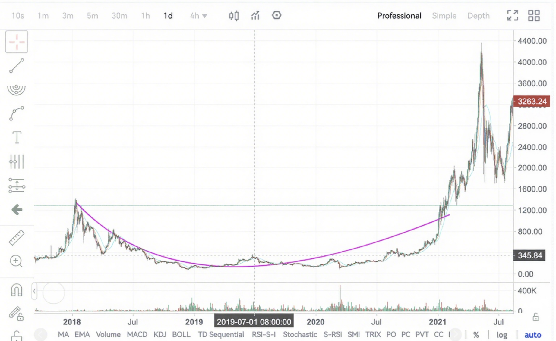
Task: Open the candlestick chart type icon
Action: 234,16
